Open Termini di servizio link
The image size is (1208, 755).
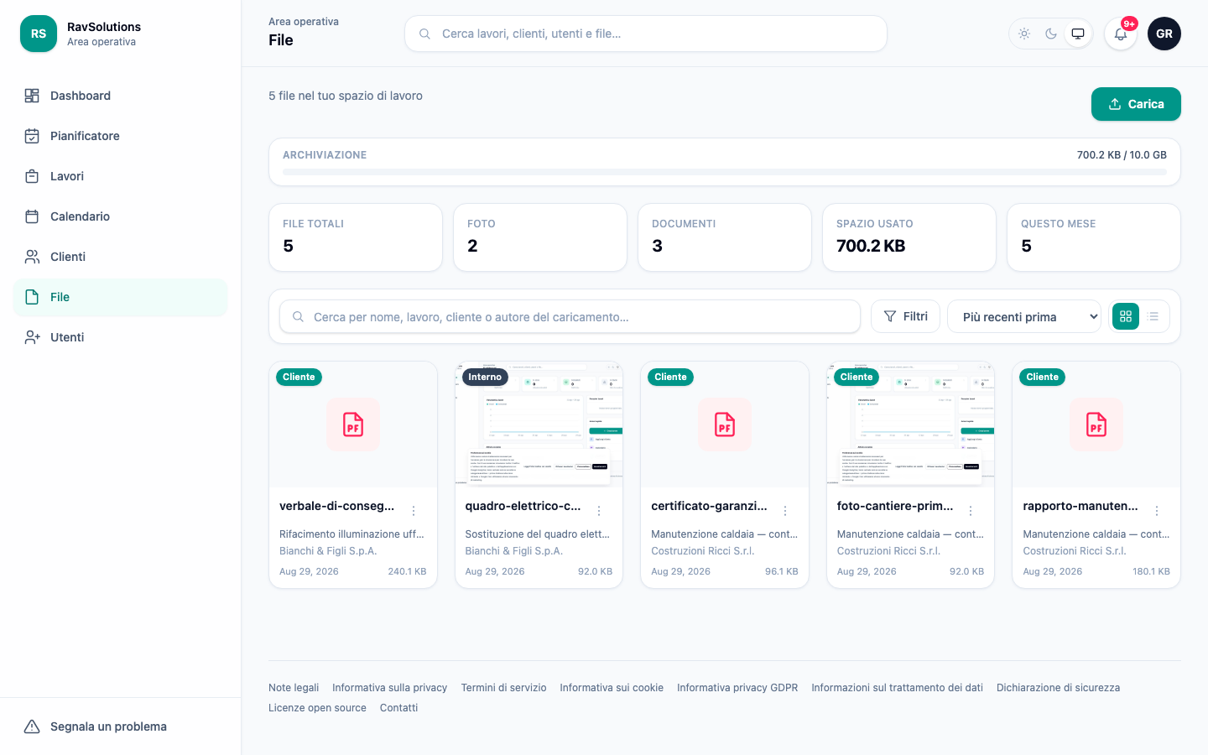tap(503, 688)
